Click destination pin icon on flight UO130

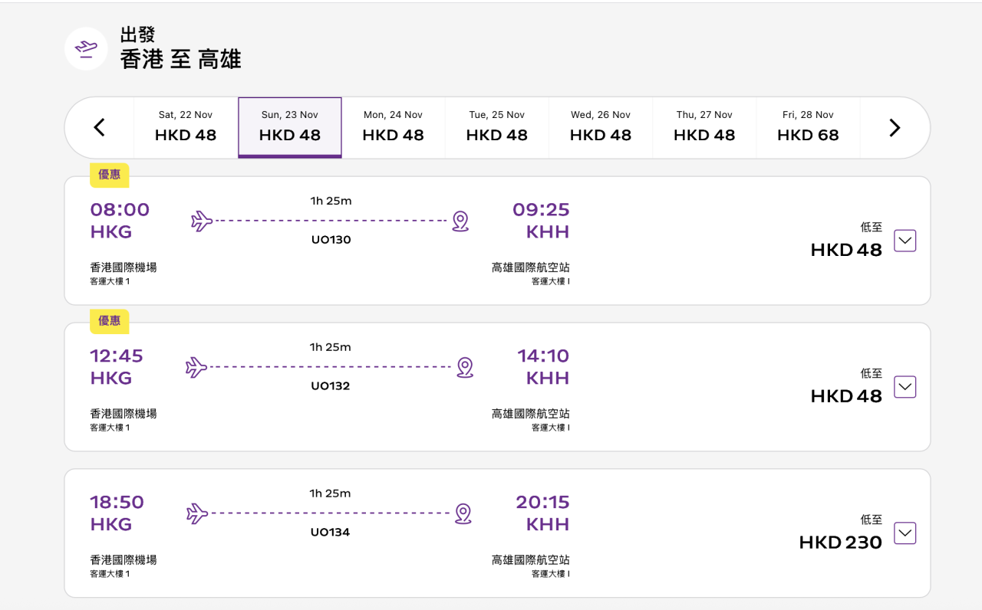coord(460,221)
